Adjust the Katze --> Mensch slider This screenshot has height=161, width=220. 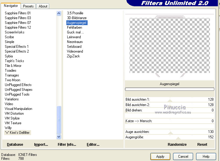point(169,121)
